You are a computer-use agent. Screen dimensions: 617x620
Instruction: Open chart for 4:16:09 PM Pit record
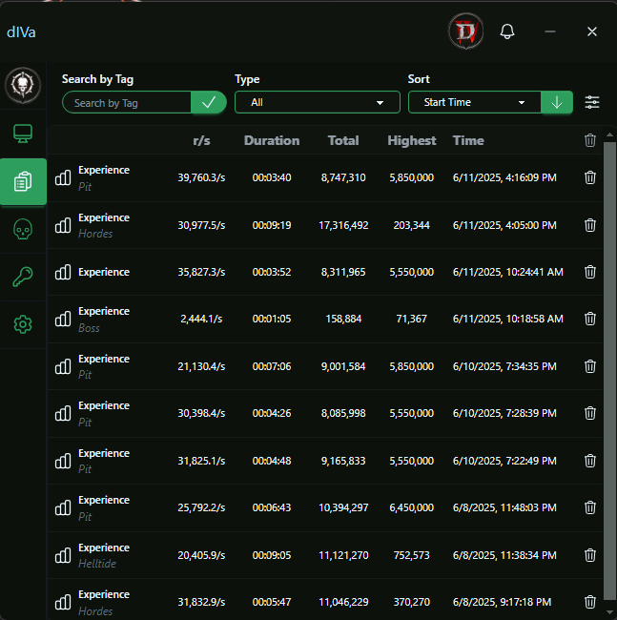point(63,178)
